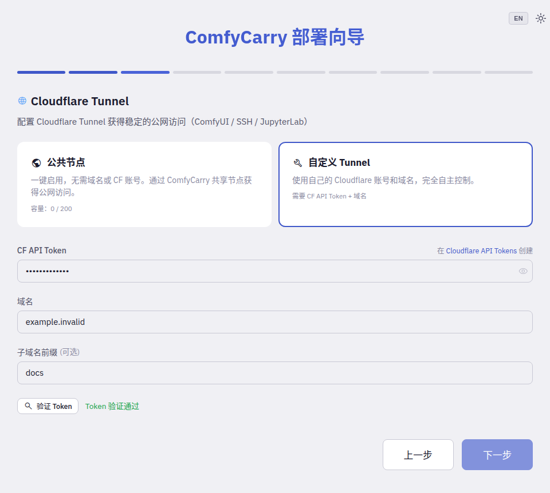The height and width of the screenshot is (493, 550).
Task: Click the fourth gray progress segment
Action: click(x=197, y=72)
